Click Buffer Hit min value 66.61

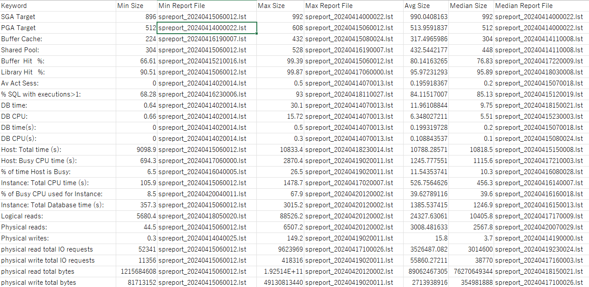coord(137,61)
